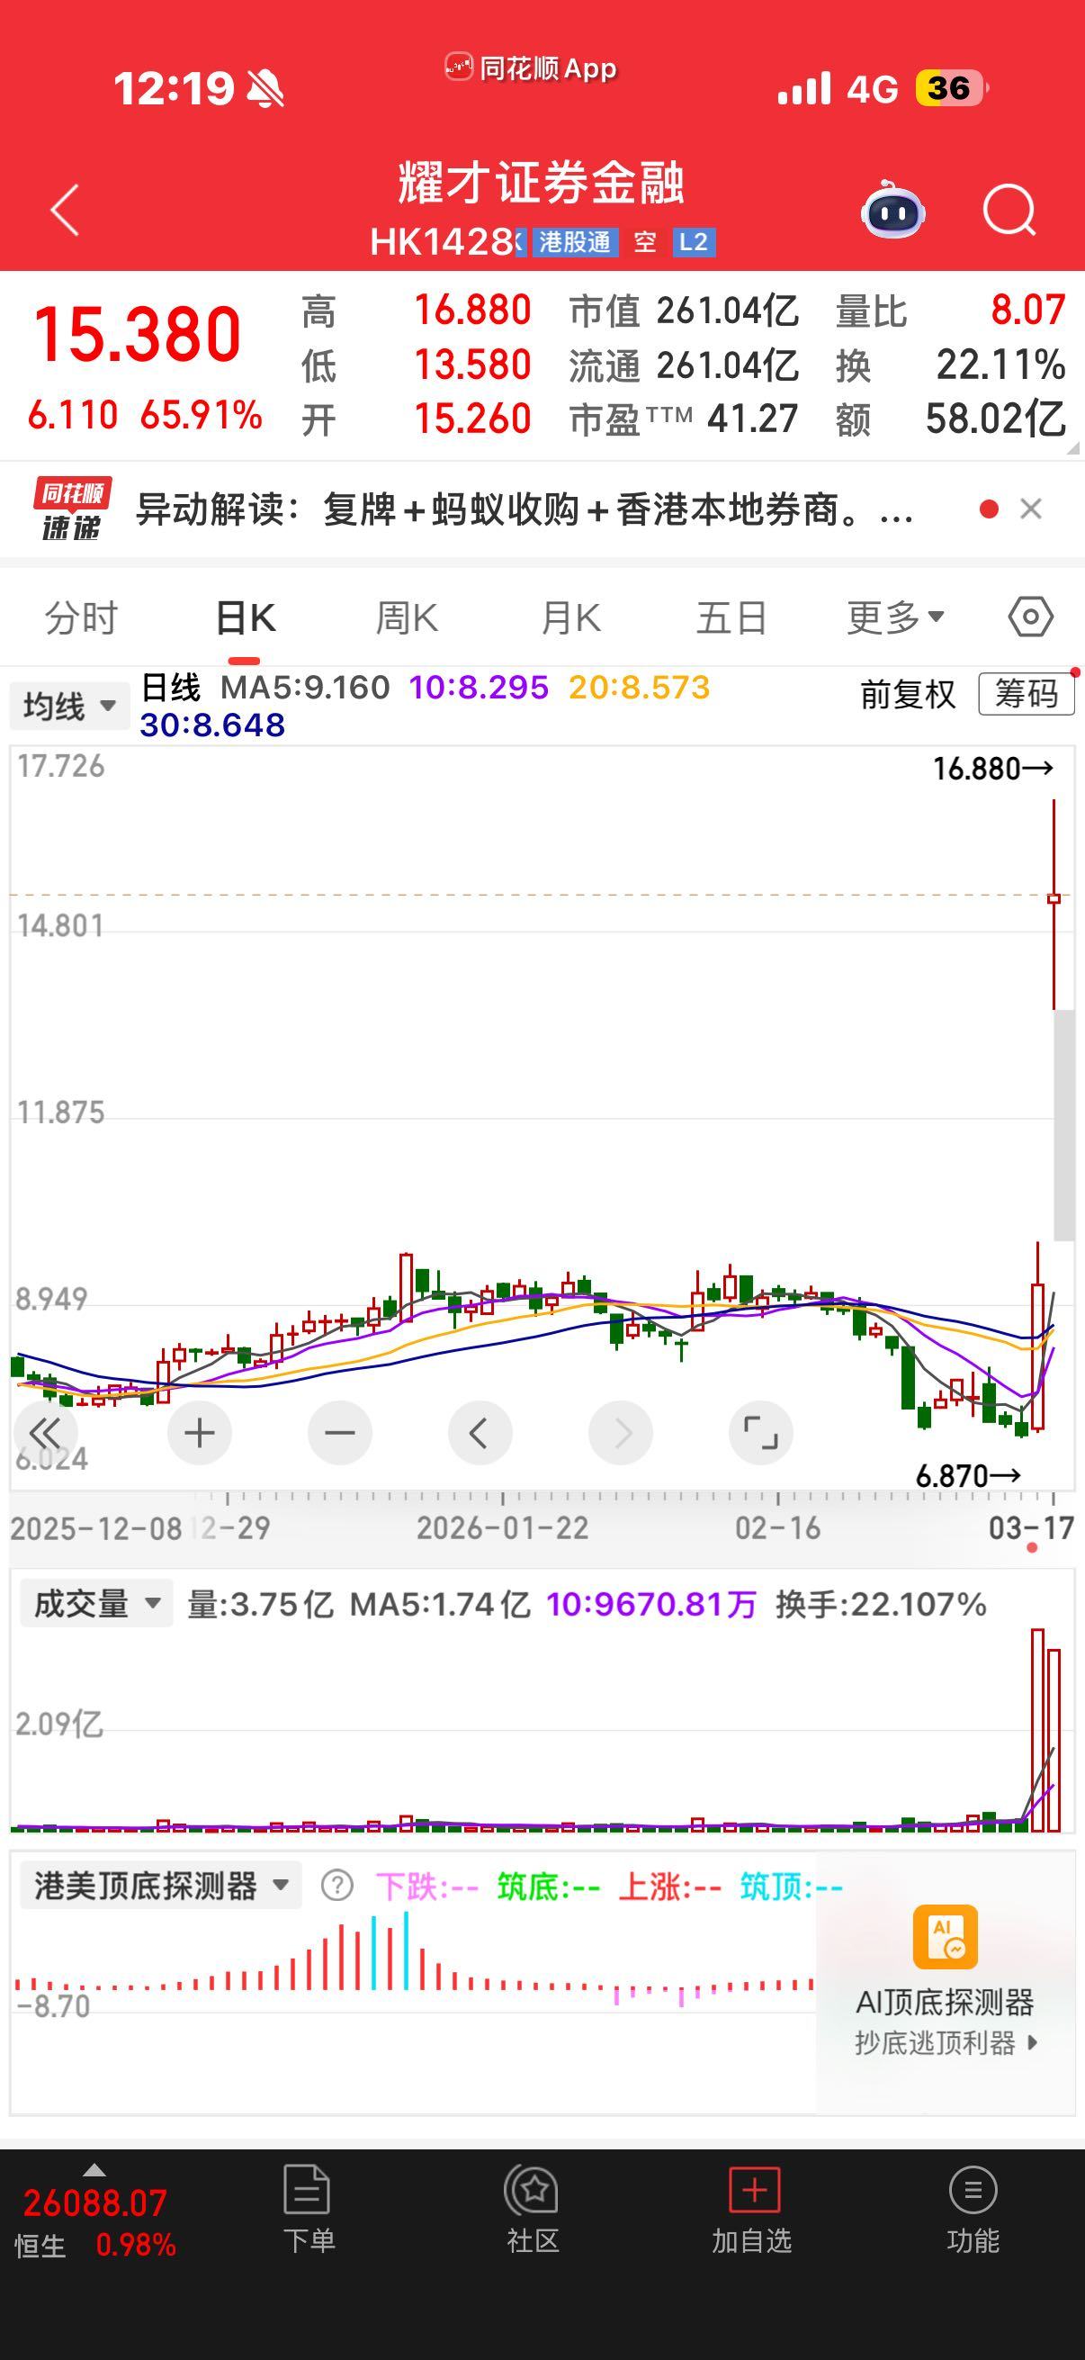
Task: Dismiss the 异动解读 news banner
Action: click(x=1031, y=509)
